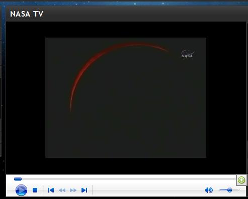Viewport: 248px width, 199px height.
Task: Click the volume slider handle
Action: click(x=229, y=190)
